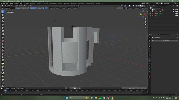Image resolution: width=179 pixels, height=100 pixels.
Task: Click the Add Modifier button
Action: point(165,40)
